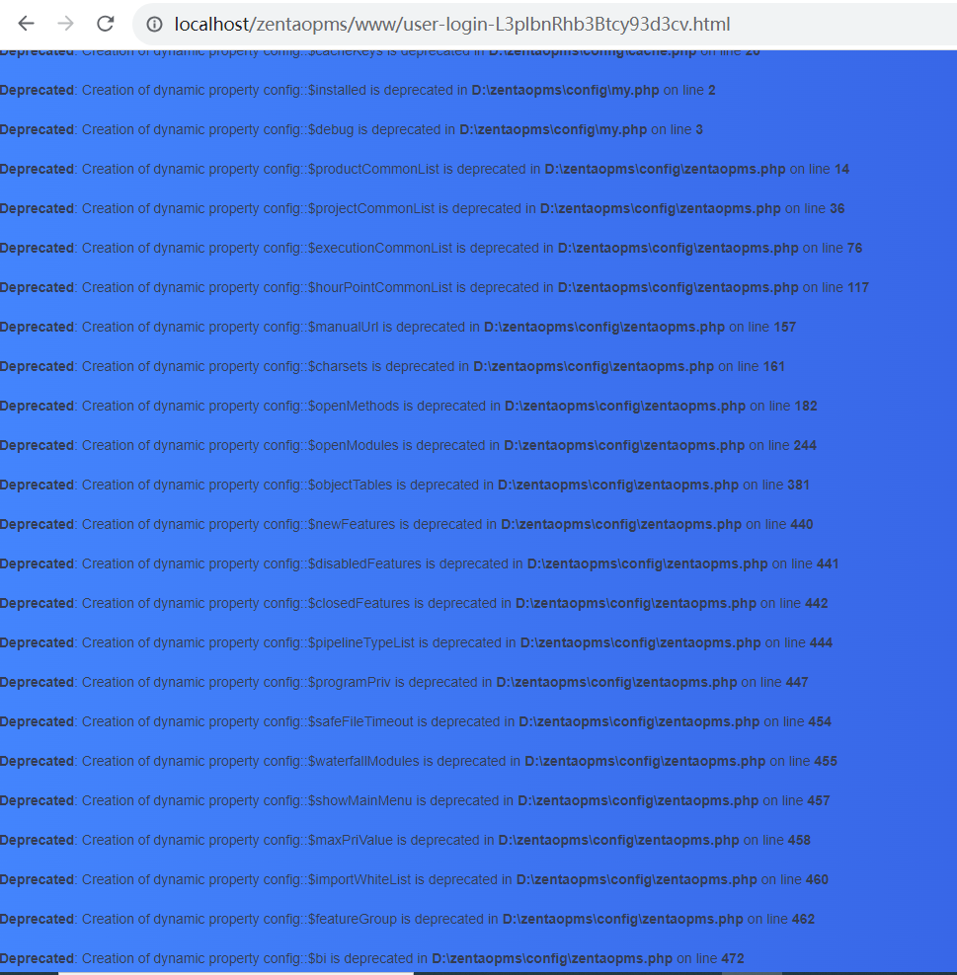Click the $objectTables deprecation line
This screenshot has height=975, width=957.
405,485
